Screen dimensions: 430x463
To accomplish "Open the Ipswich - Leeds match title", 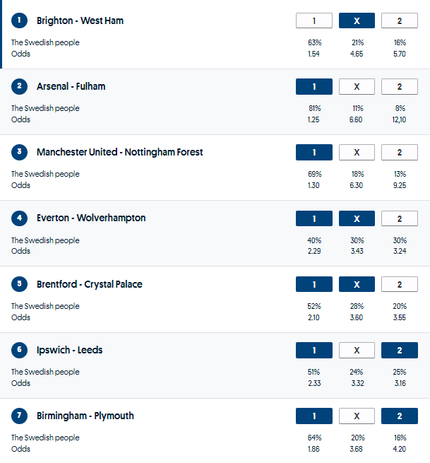I will tap(70, 350).
